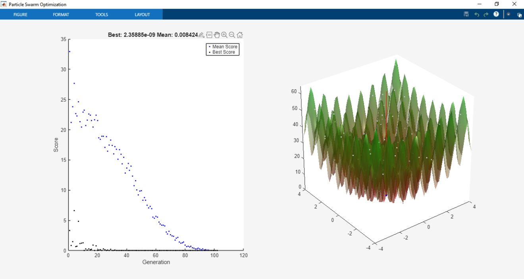This screenshot has height=279, width=524.
Task: Select the zoom in magnifier tool
Action: (224, 35)
